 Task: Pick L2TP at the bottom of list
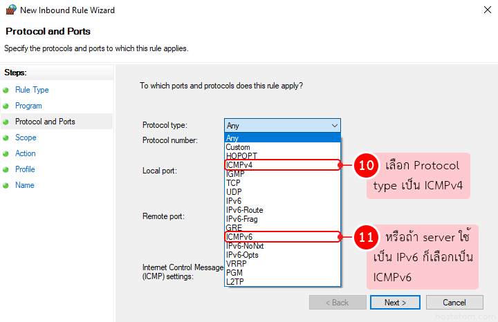click(x=234, y=282)
